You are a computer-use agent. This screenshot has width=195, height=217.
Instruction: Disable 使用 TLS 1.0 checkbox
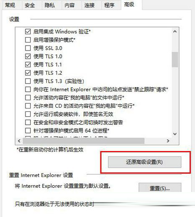(x=28, y=56)
